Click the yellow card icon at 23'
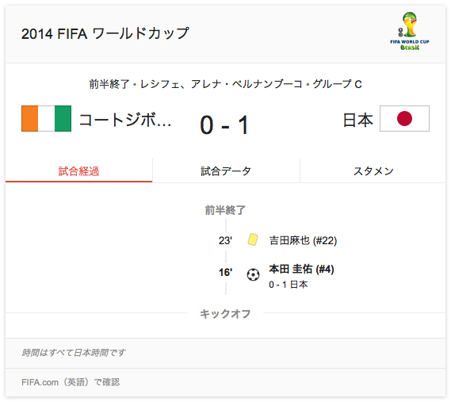Image resolution: width=451 pixels, height=402 pixels. point(253,239)
